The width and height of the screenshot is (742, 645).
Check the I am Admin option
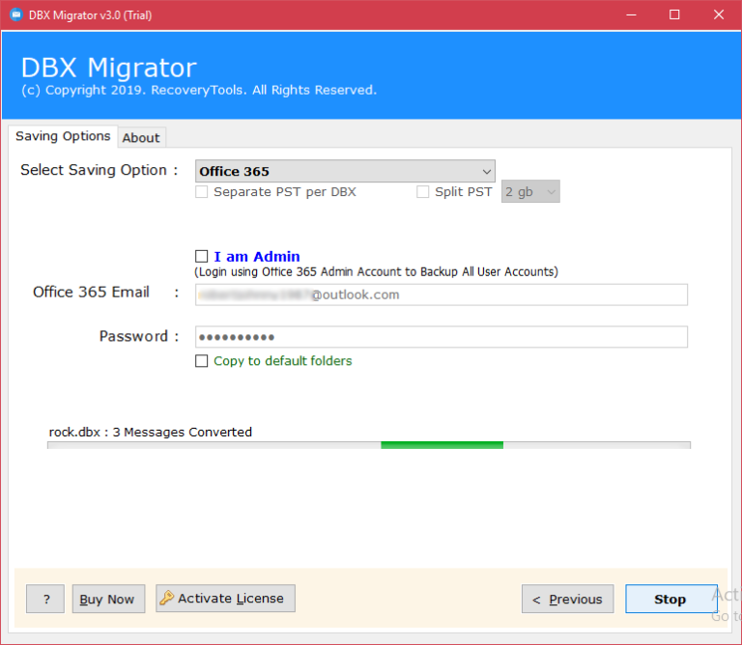point(202,256)
